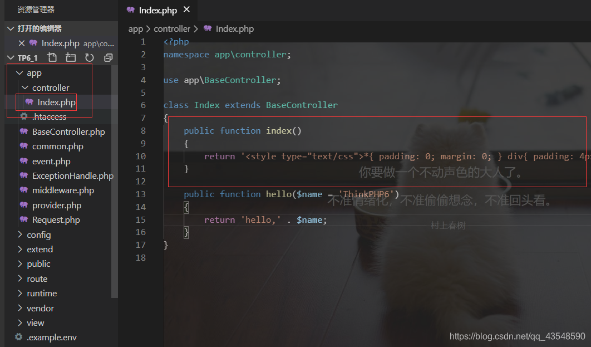Collapse all folders with the stacked squares icon
The image size is (591, 347).
(x=108, y=58)
